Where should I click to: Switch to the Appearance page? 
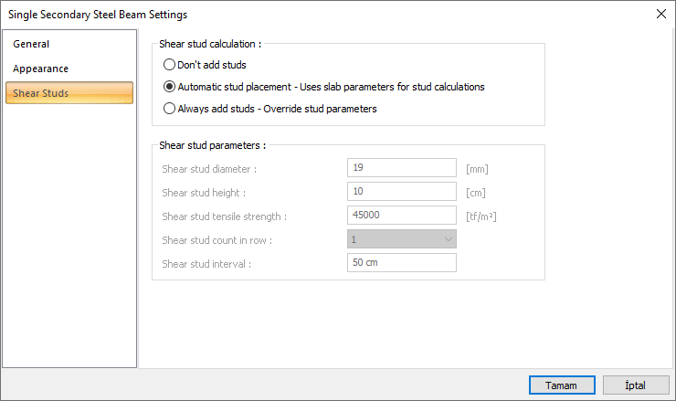click(40, 69)
